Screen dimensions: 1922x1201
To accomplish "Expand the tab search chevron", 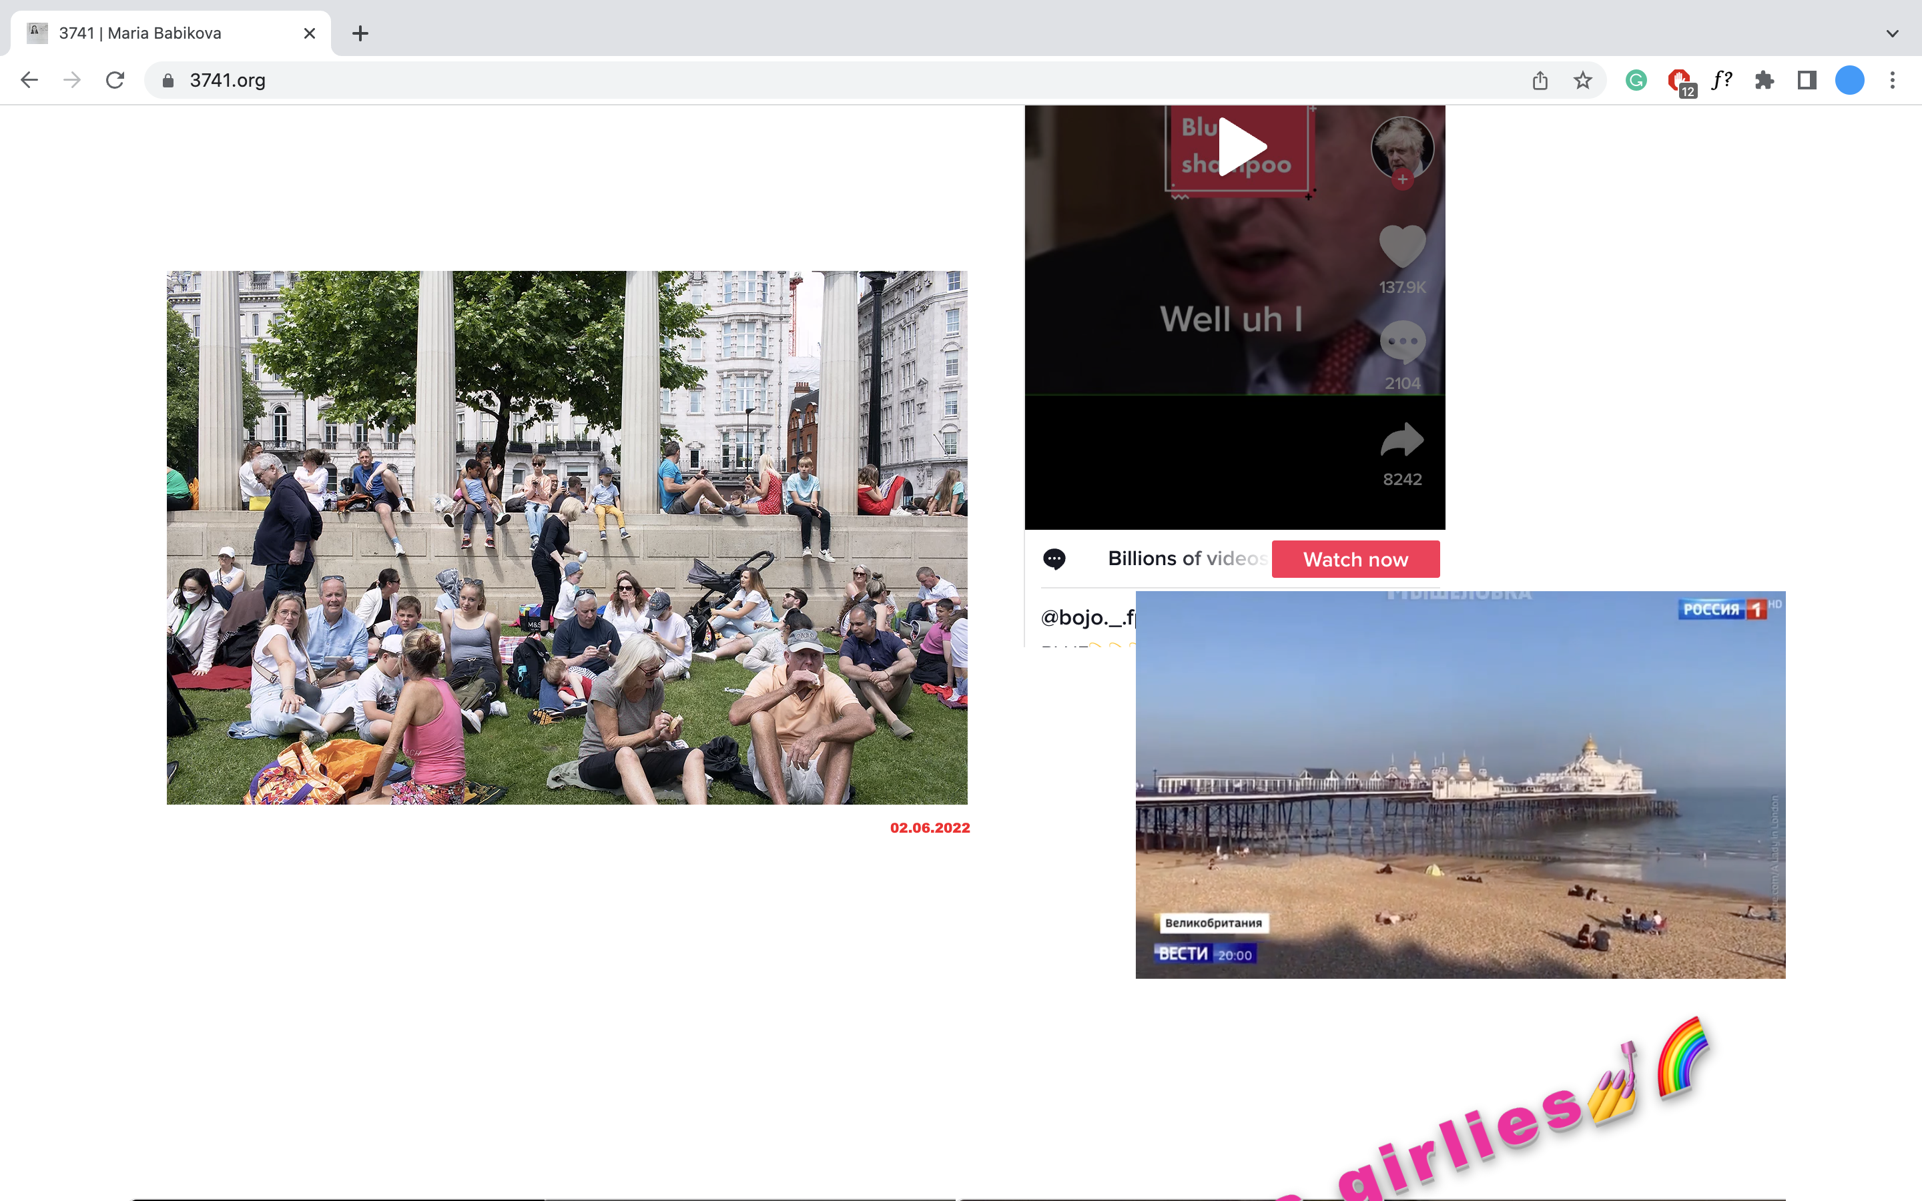I will tap(1893, 33).
